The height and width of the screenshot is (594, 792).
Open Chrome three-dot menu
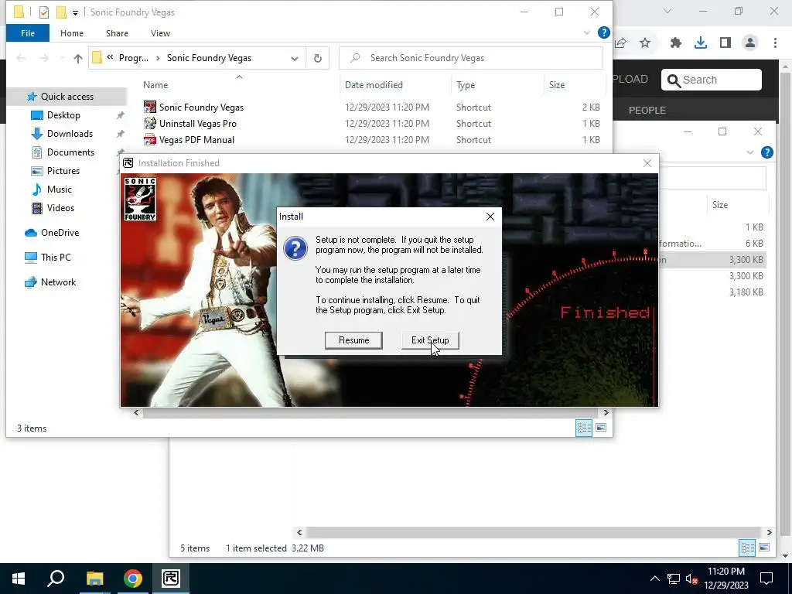click(775, 43)
